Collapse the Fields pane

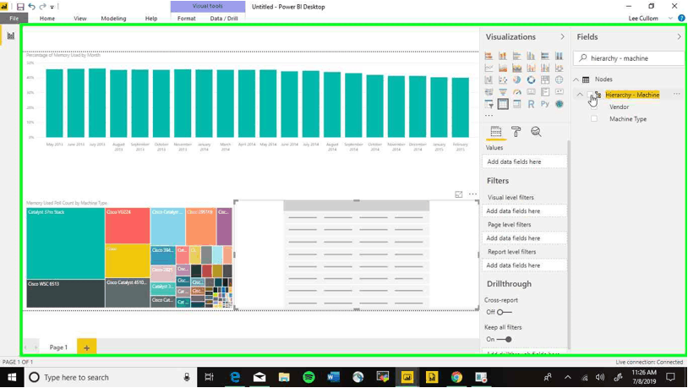(x=679, y=37)
